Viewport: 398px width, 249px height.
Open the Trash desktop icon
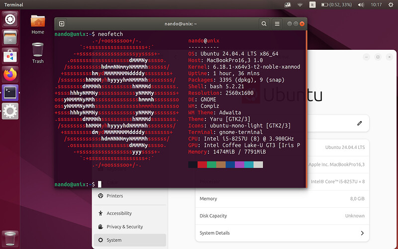tap(38, 53)
